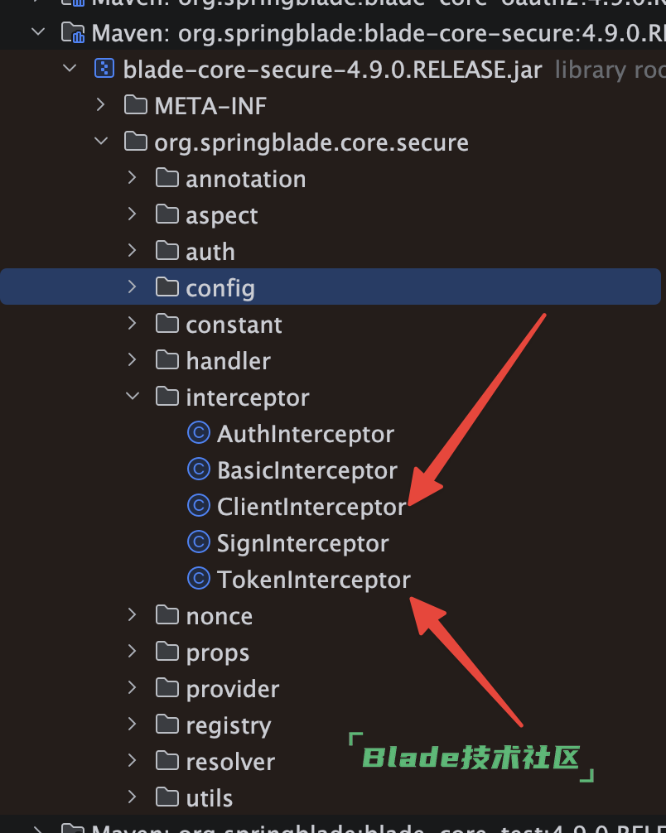Screen dimensions: 666x833
Task: Collapse the blade-core-secure jar node
Action: 70,69
